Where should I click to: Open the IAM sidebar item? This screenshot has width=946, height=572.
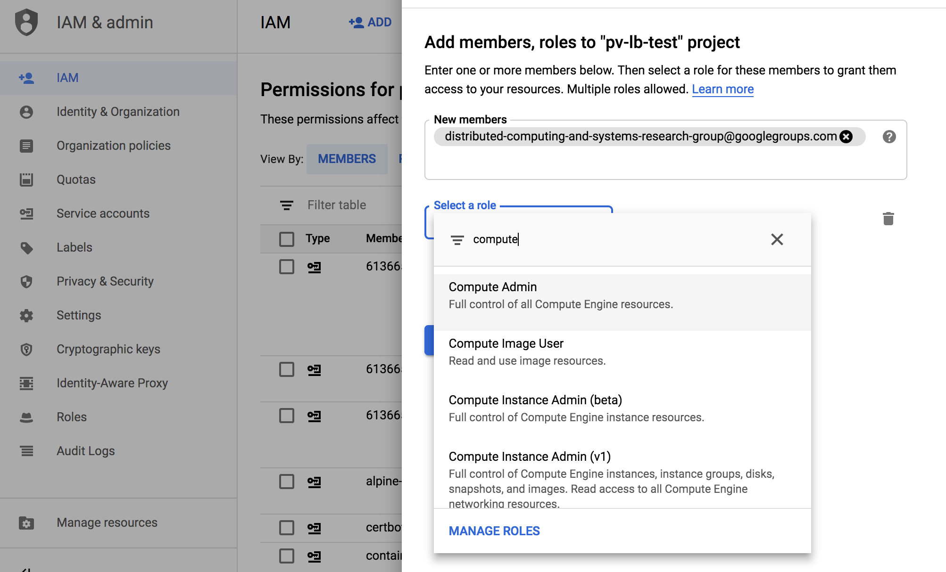click(x=118, y=78)
